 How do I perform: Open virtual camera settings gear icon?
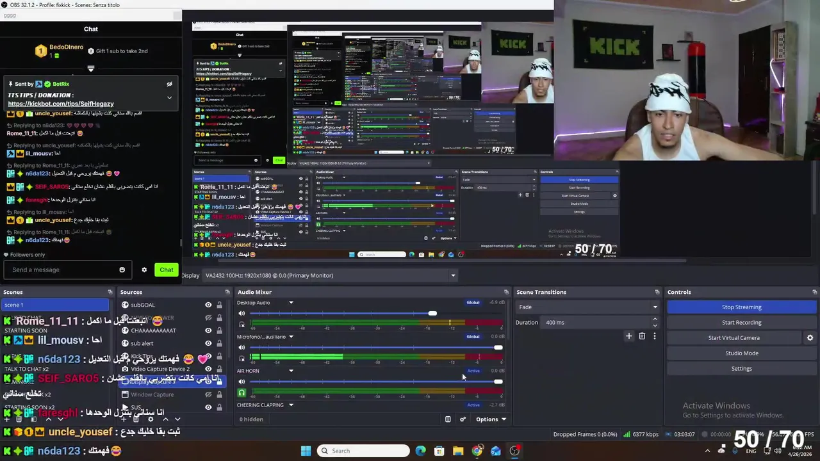click(x=810, y=338)
